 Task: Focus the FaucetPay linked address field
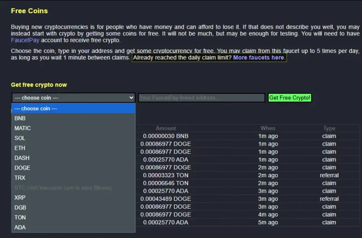click(x=202, y=98)
